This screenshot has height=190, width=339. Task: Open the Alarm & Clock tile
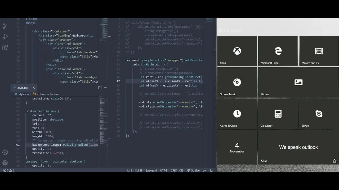pos(237,114)
